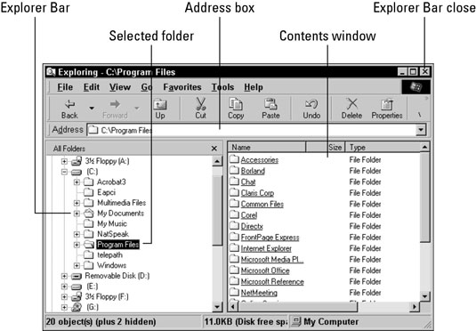Open the Favorites menu
The image size is (476, 331).
coord(182,87)
